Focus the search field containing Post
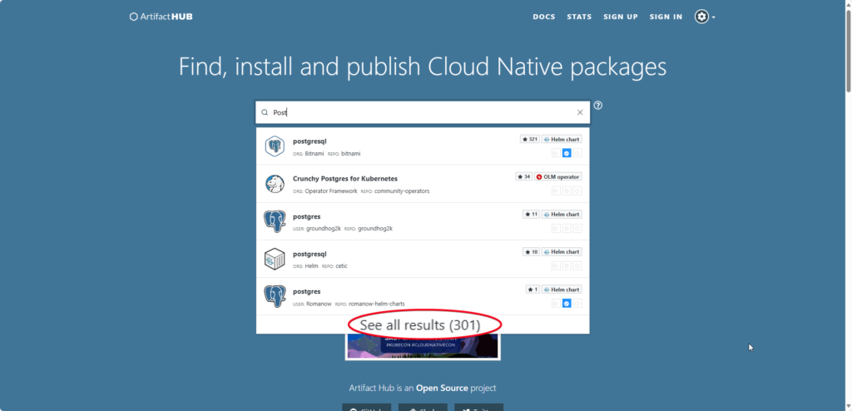This screenshot has height=411, width=852. 422,112
